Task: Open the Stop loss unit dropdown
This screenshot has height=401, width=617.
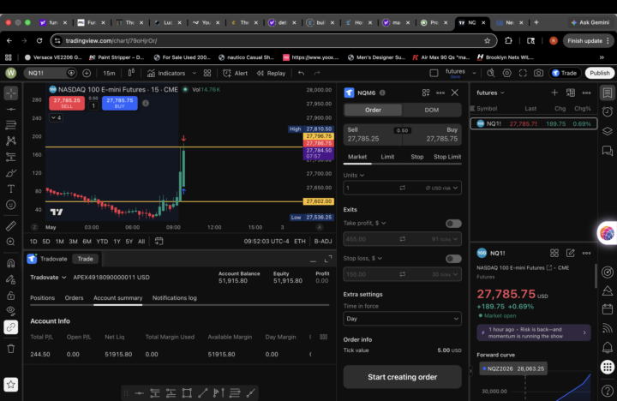Action: [x=362, y=259]
